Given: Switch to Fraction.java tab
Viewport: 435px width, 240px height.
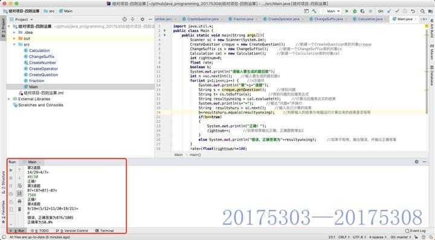Looking at the screenshot, I should 243,19.
